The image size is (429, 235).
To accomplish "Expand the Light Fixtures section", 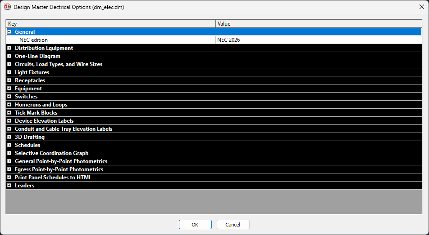I will [x=9, y=72].
